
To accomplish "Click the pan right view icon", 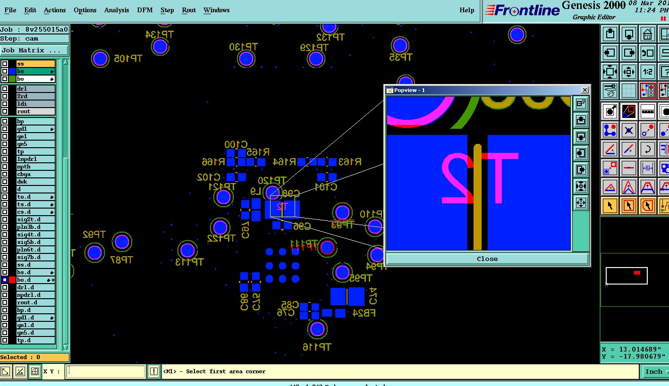I will coord(629,53).
